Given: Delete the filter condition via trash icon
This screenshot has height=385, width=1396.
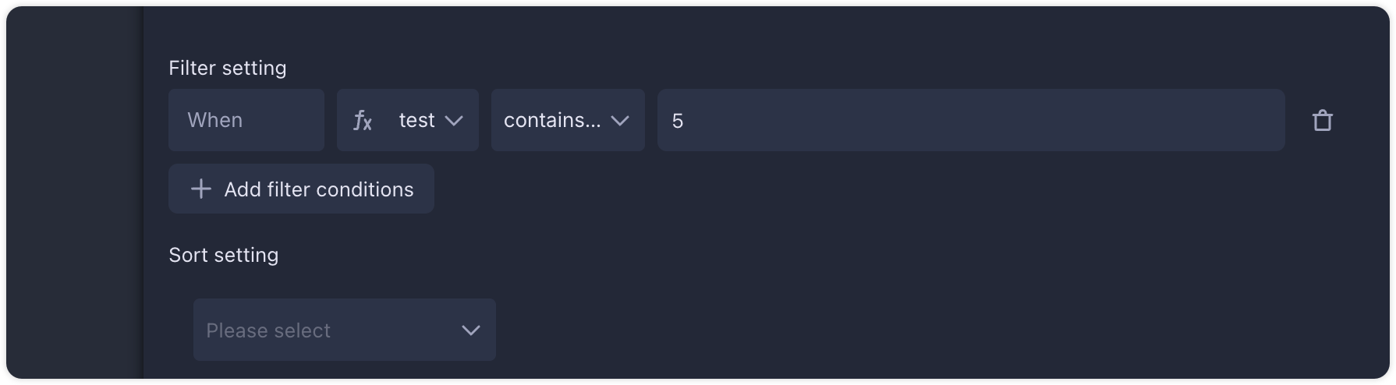Looking at the screenshot, I should click(1322, 121).
